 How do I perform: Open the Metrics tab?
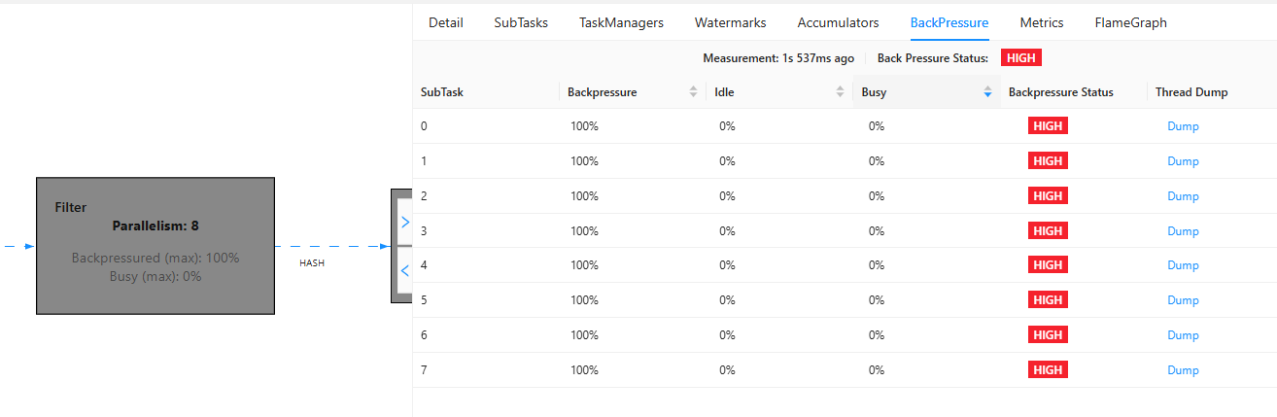1042,22
